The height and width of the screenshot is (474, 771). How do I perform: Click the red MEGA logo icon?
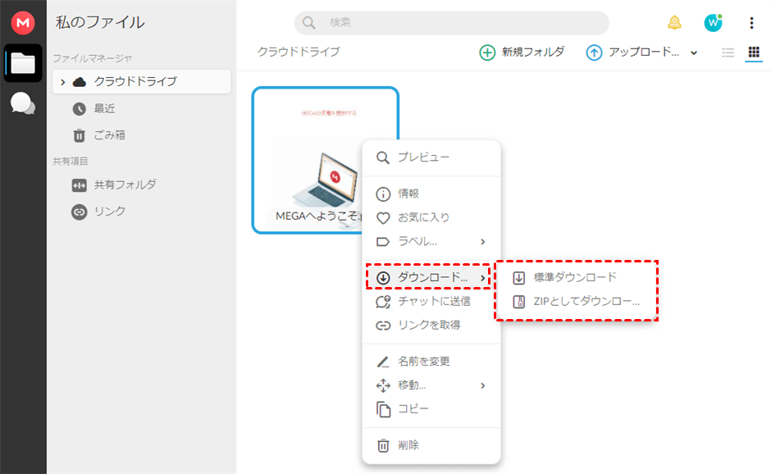coord(23,23)
